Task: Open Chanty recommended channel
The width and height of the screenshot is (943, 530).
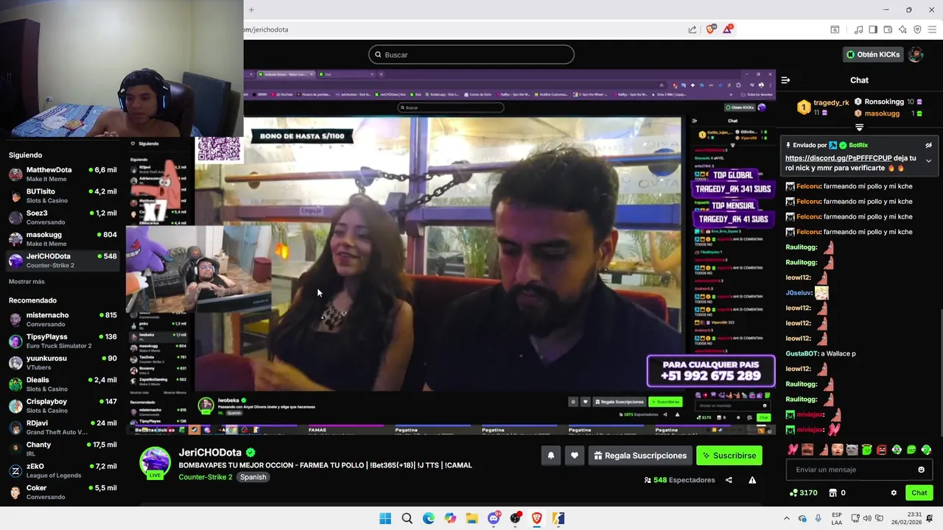Action: pos(62,449)
